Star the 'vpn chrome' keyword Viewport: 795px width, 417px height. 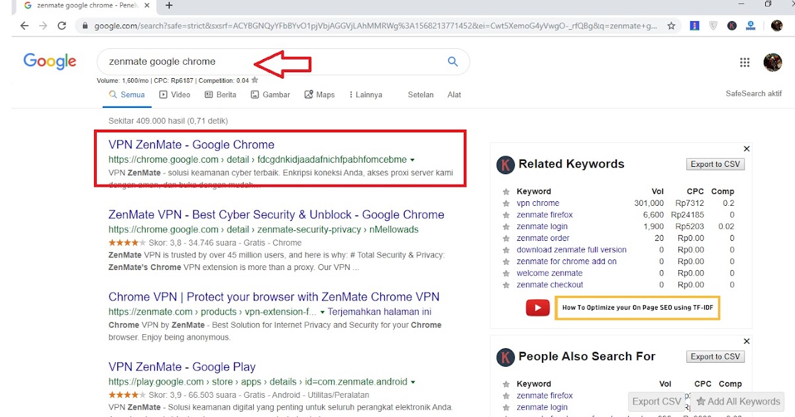[x=506, y=203]
